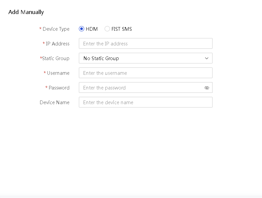
Task: Focus the IP Address input field
Action: pyautogui.click(x=146, y=43)
